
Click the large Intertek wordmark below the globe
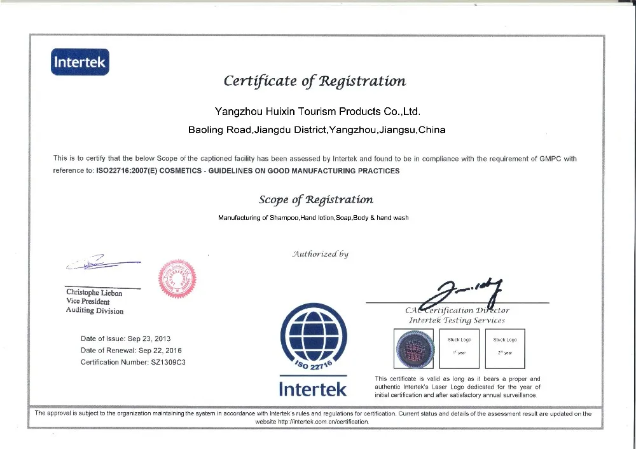click(x=312, y=388)
